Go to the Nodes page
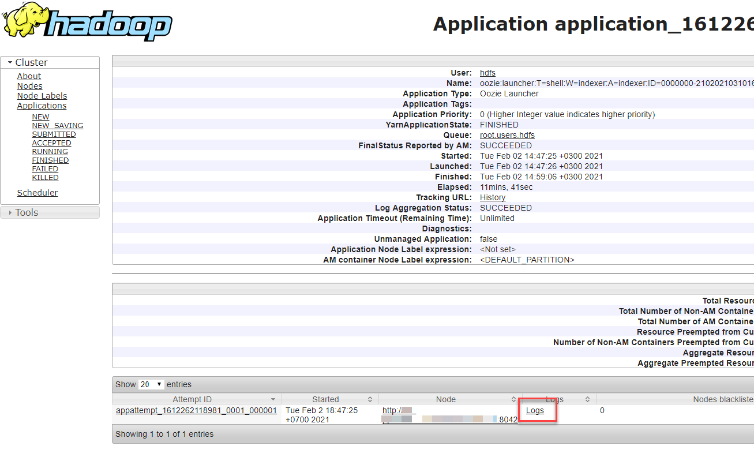 29,86
